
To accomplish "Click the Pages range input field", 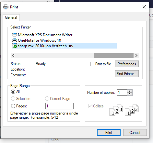I will point(59,106).
